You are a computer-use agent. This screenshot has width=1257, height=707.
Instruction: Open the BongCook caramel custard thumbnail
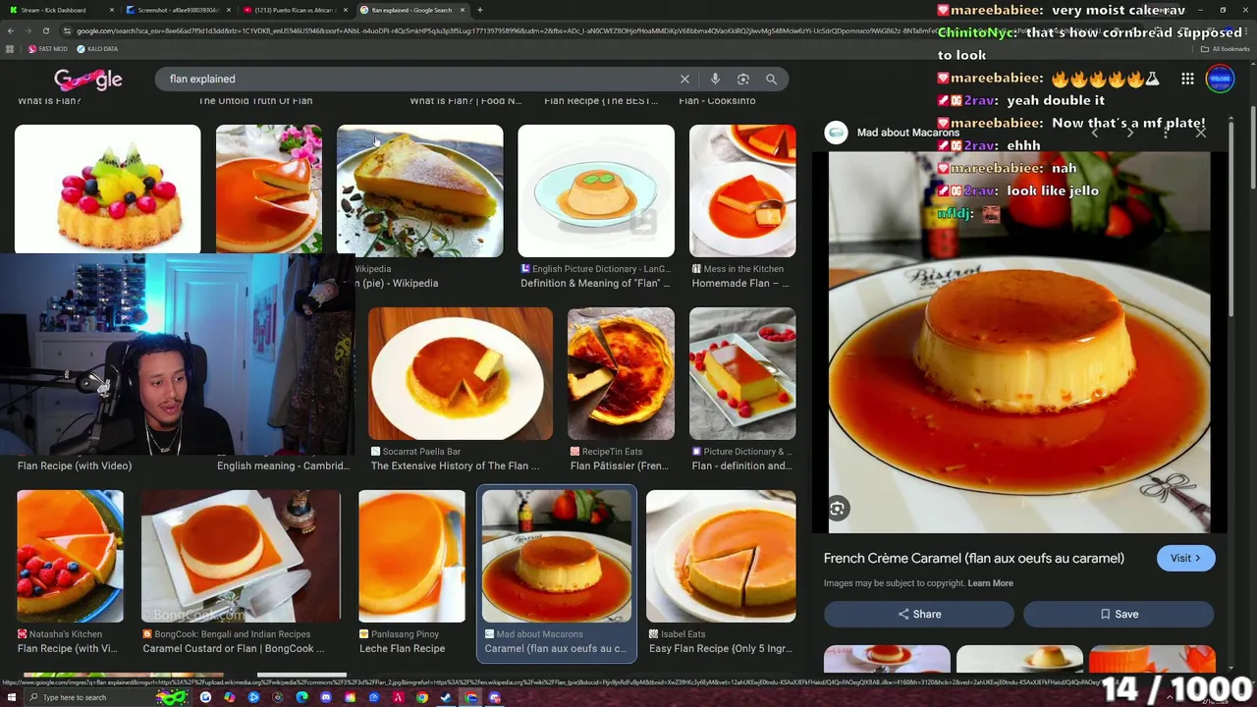pos(241,556)
